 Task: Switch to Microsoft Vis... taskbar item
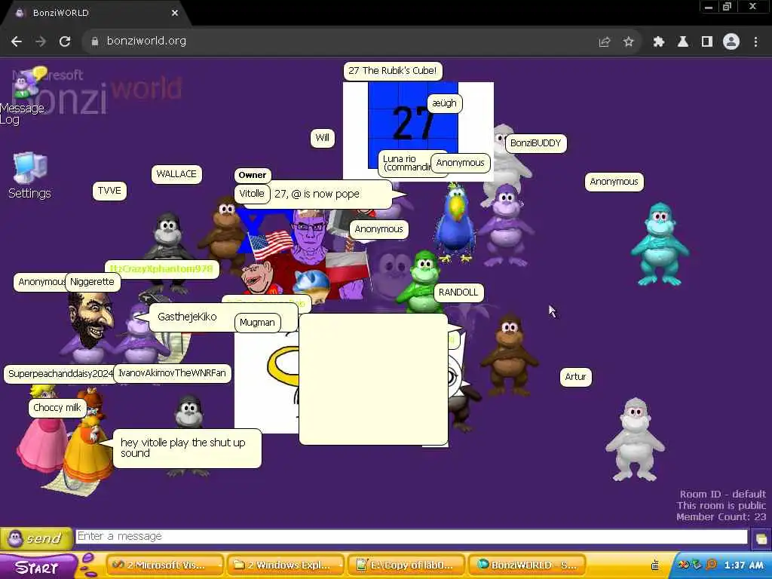[165, 565]
